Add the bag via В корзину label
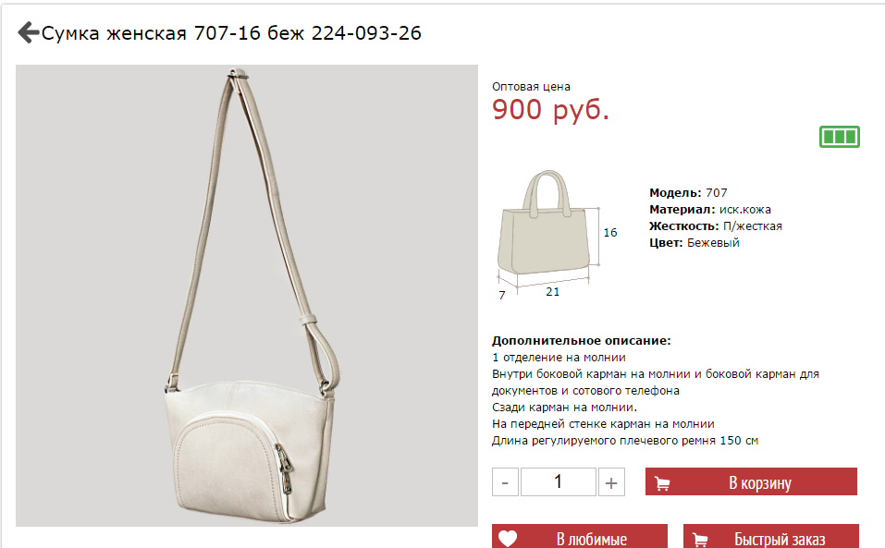Image resolution: width=885 pixels, height=548 pixels. (x=760, y=482)
